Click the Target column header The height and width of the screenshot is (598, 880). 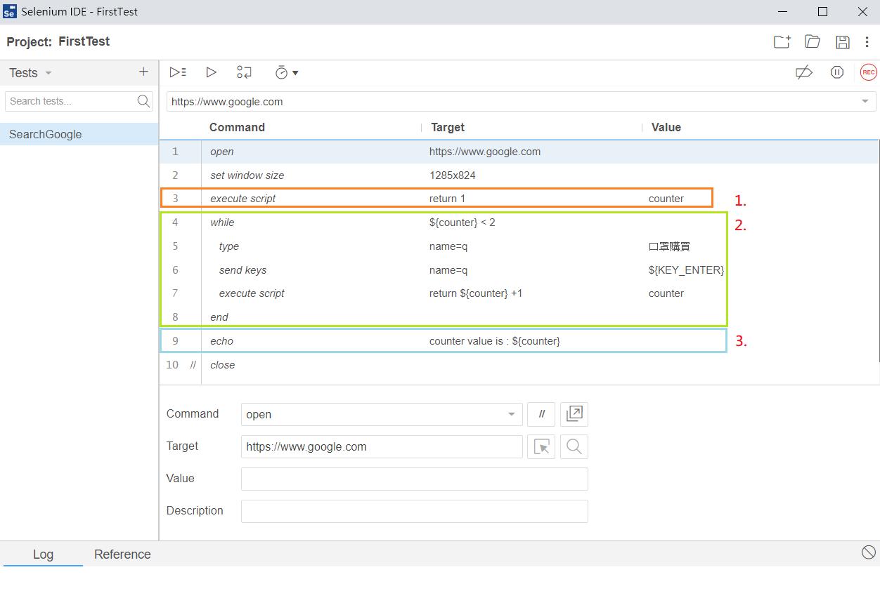[x=448, y=127]
